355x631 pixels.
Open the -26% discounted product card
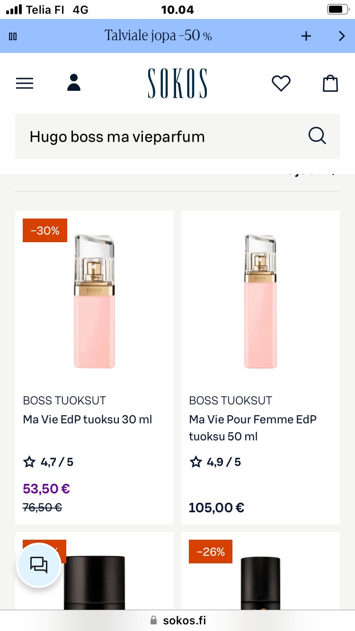[260, 577]
